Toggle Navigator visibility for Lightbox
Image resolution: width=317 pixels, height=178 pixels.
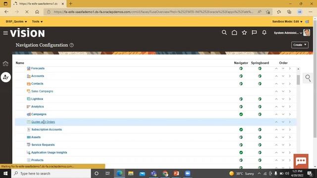click(241, 99)
